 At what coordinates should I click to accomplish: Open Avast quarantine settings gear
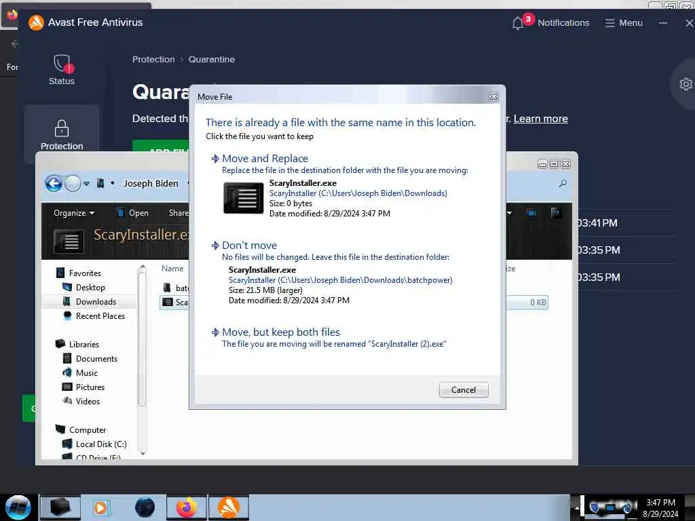coord(685,84)
